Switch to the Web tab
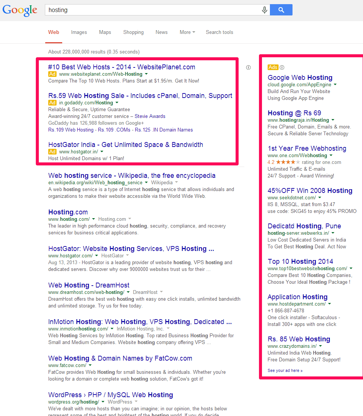The width and height of the screenshot is (363, 416). (54, 32)
